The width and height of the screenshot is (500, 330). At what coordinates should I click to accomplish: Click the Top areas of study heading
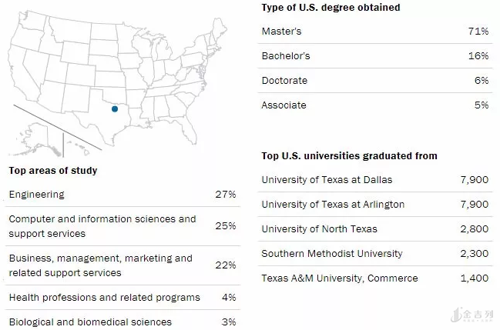[53, 170]
